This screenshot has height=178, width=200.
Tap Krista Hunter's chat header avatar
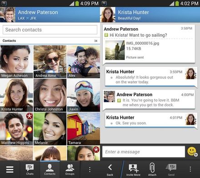108,15
